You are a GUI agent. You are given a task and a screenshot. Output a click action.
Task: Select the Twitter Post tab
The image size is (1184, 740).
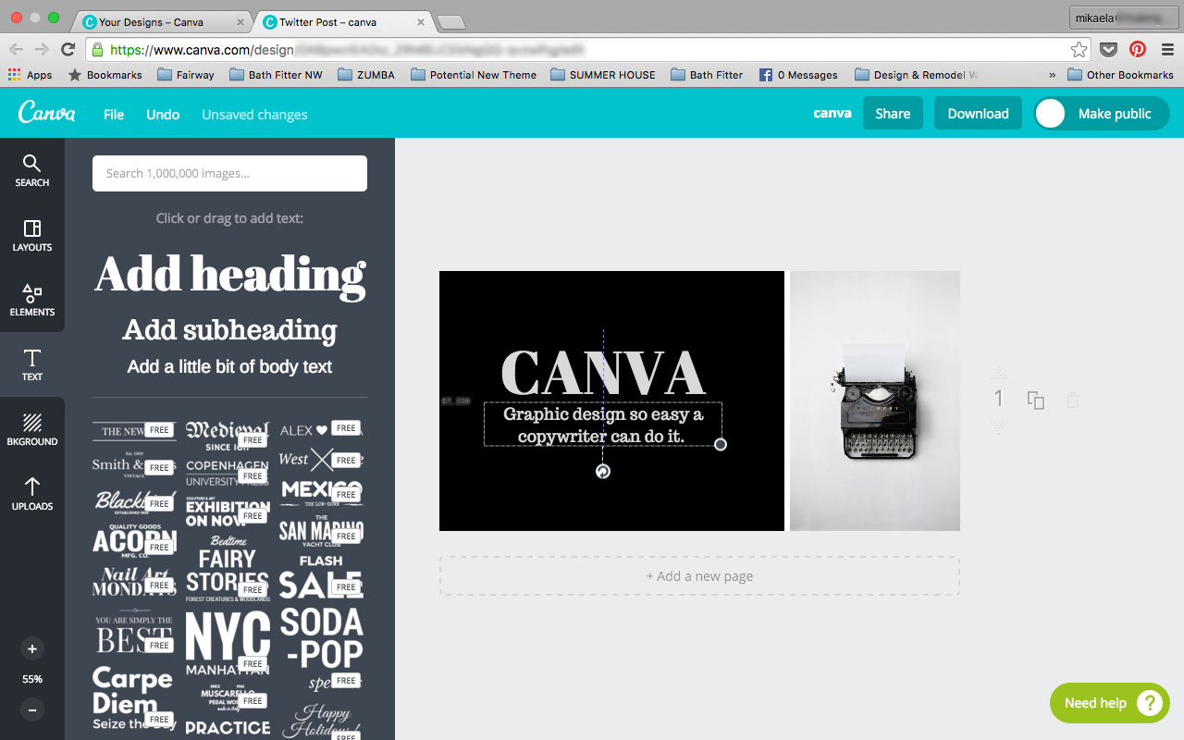click(x=342, y=21)
